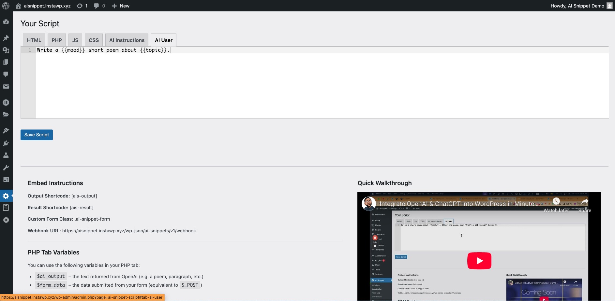Open the updates icon showing 1
The image size is (615, 301).
point(82,6)
